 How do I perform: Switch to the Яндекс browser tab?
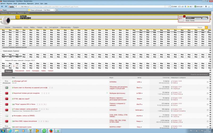[14, 10]
